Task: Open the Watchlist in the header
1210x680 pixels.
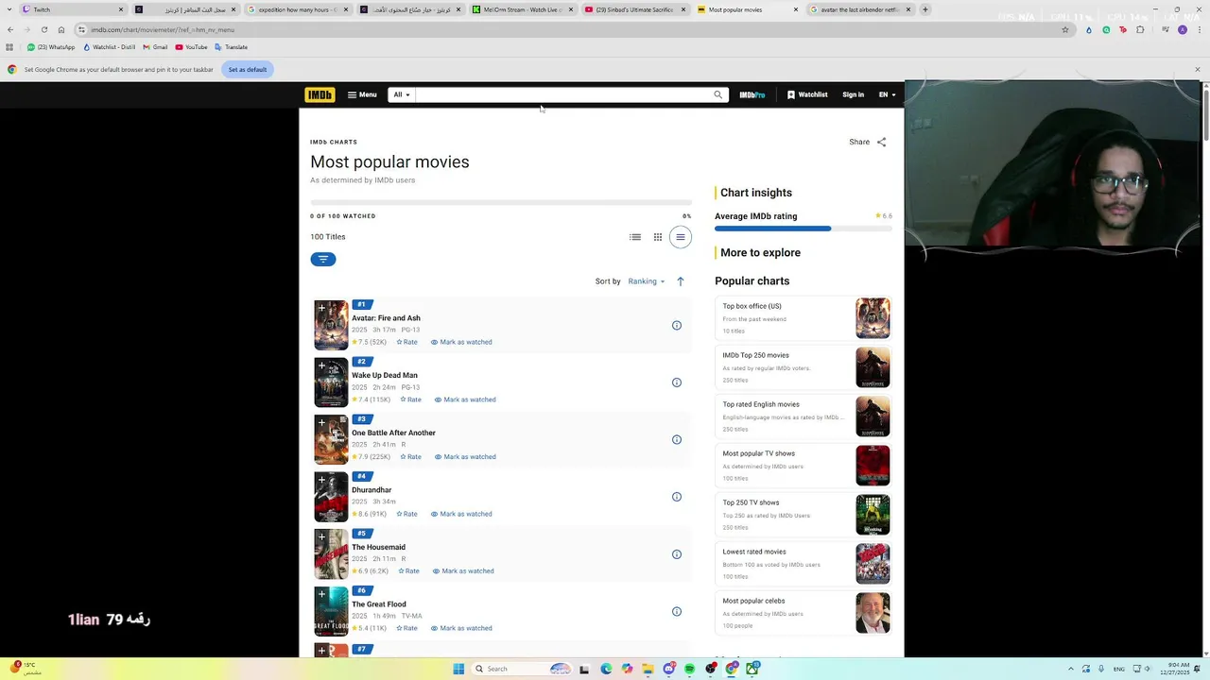Action: tap(807, 94)
